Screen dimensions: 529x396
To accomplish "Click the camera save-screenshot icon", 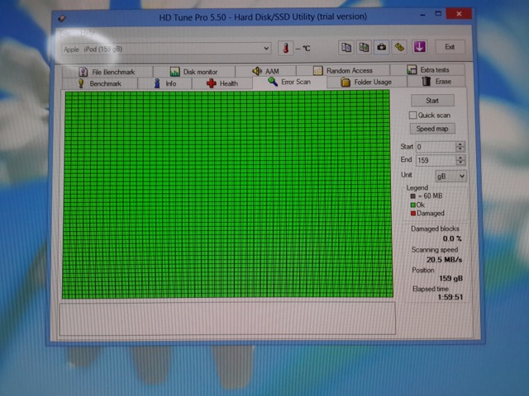I will click(x=382, y=48).
